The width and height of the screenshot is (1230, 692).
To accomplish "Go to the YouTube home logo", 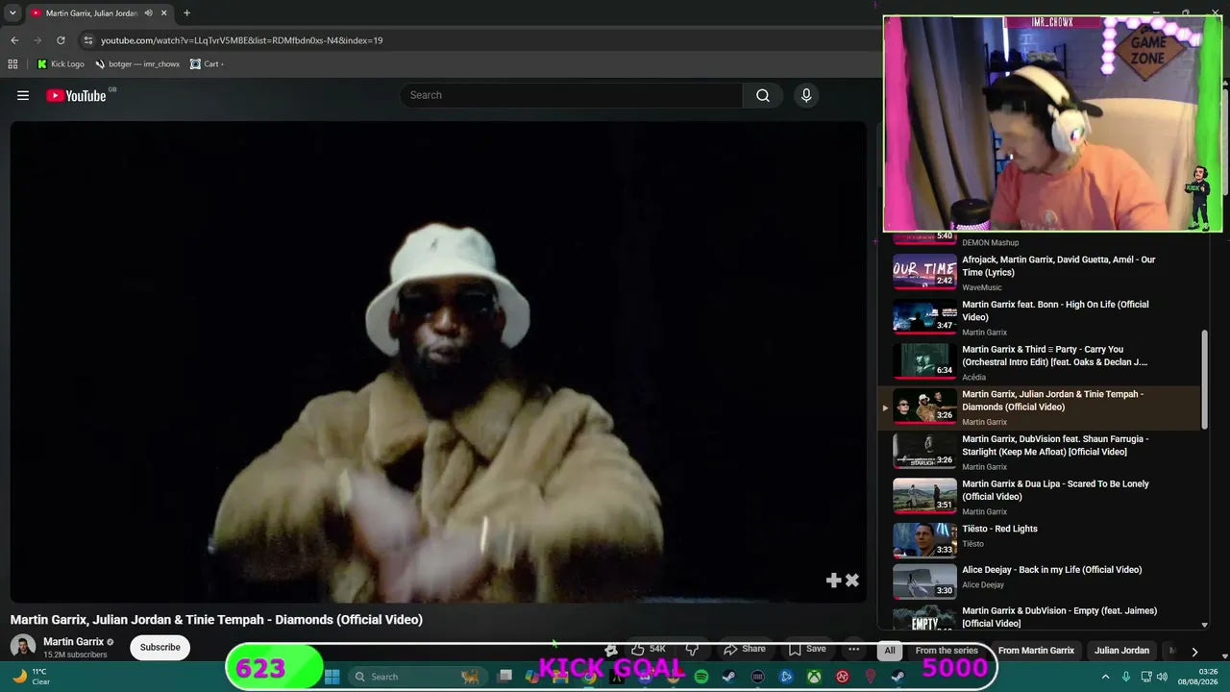I will 77,95.
